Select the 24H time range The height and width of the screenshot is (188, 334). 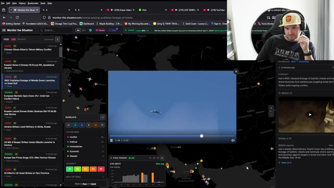(84, 30)
